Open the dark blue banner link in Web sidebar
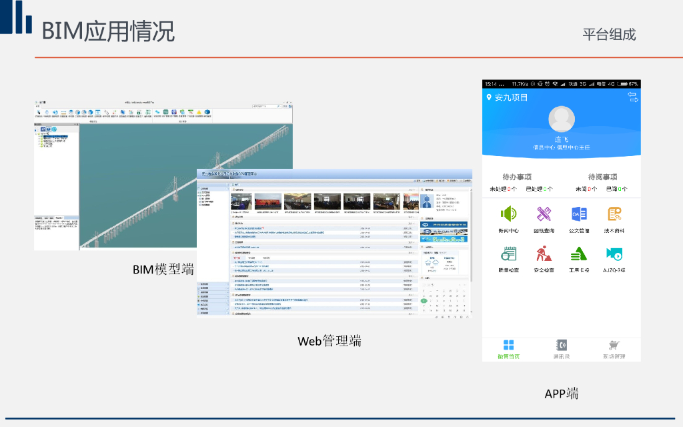The width and height of the screenshot is (683, 427). (x=444, y=225)
